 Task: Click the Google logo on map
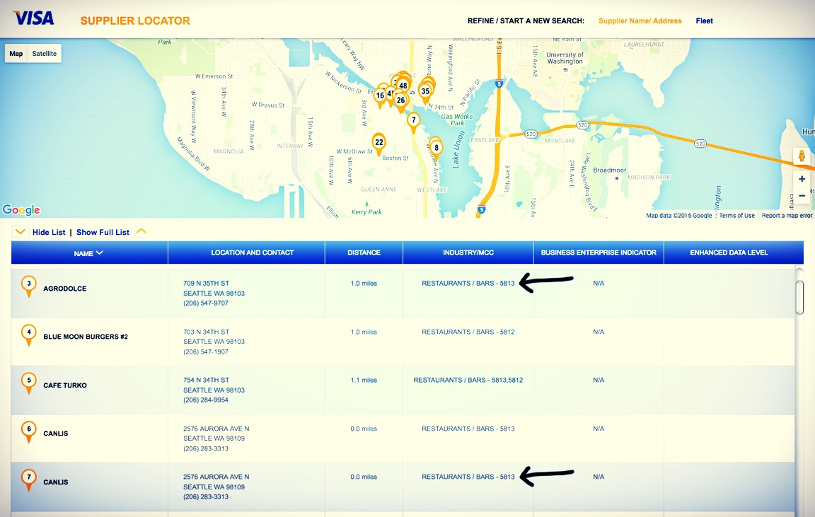point(21,210)
